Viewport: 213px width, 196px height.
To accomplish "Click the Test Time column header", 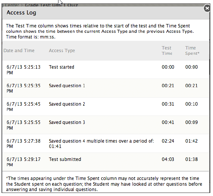I will tap(167, 51).
